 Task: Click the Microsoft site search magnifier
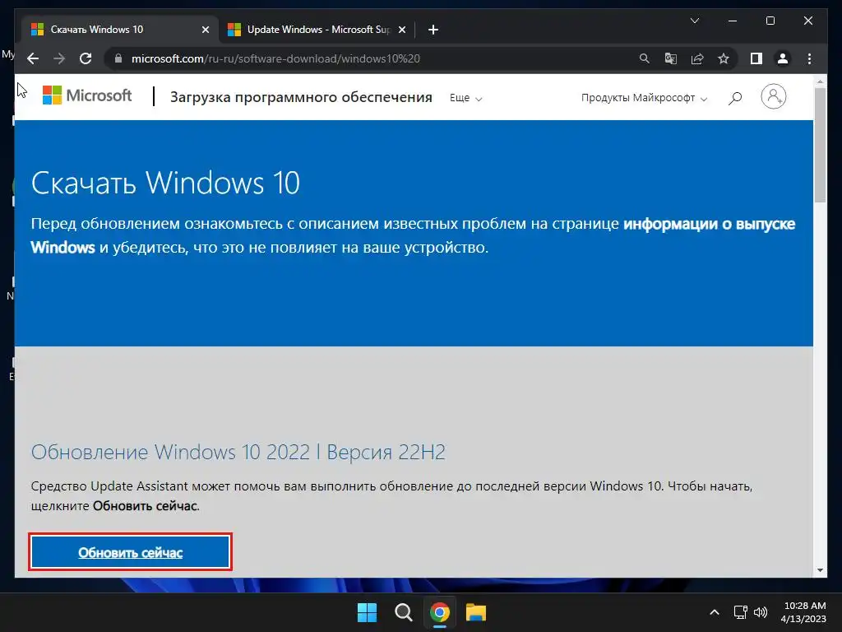point(735,98)
